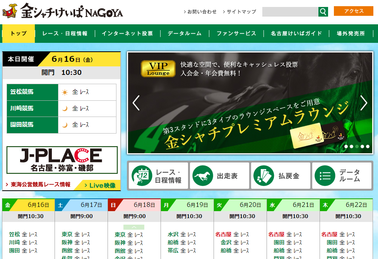Click the sun weather icon for 笠松競馬
The height and width of the screenshot is (259, 378).
[x=65, y=92]
